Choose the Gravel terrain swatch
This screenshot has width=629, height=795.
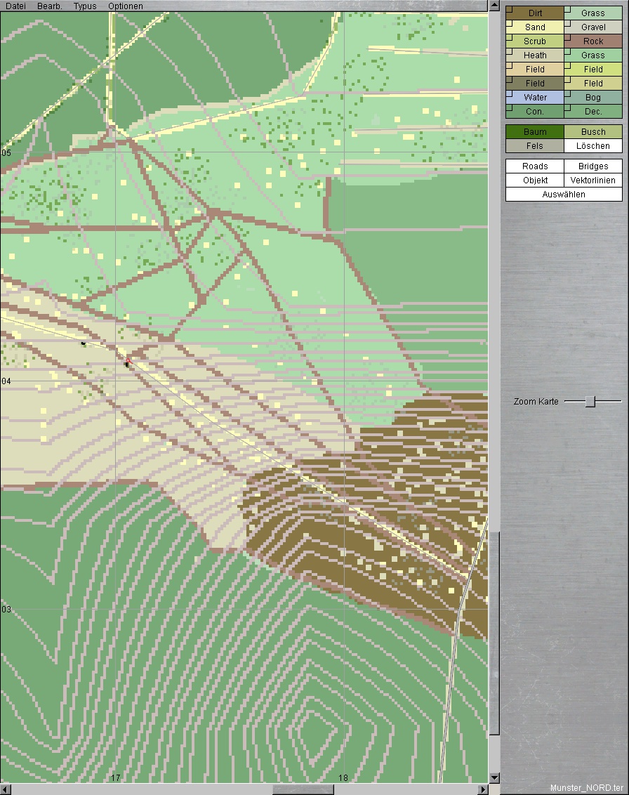[x=593, y=27]
